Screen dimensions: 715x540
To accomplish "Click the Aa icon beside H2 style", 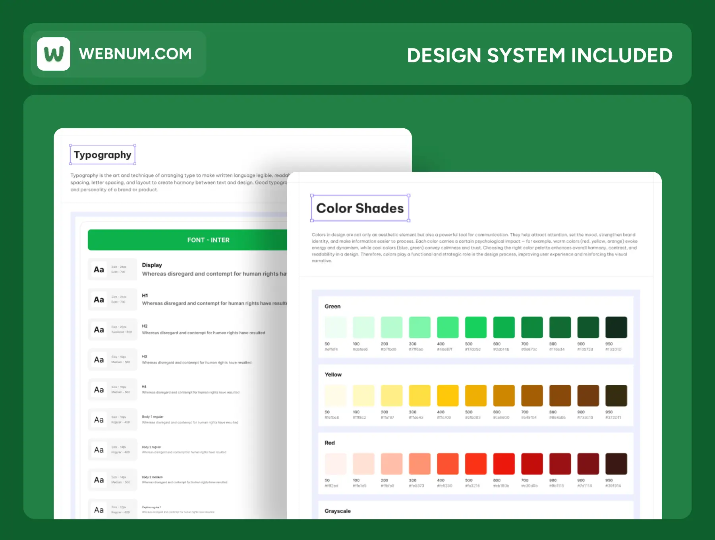I will (x=99, y=330).
